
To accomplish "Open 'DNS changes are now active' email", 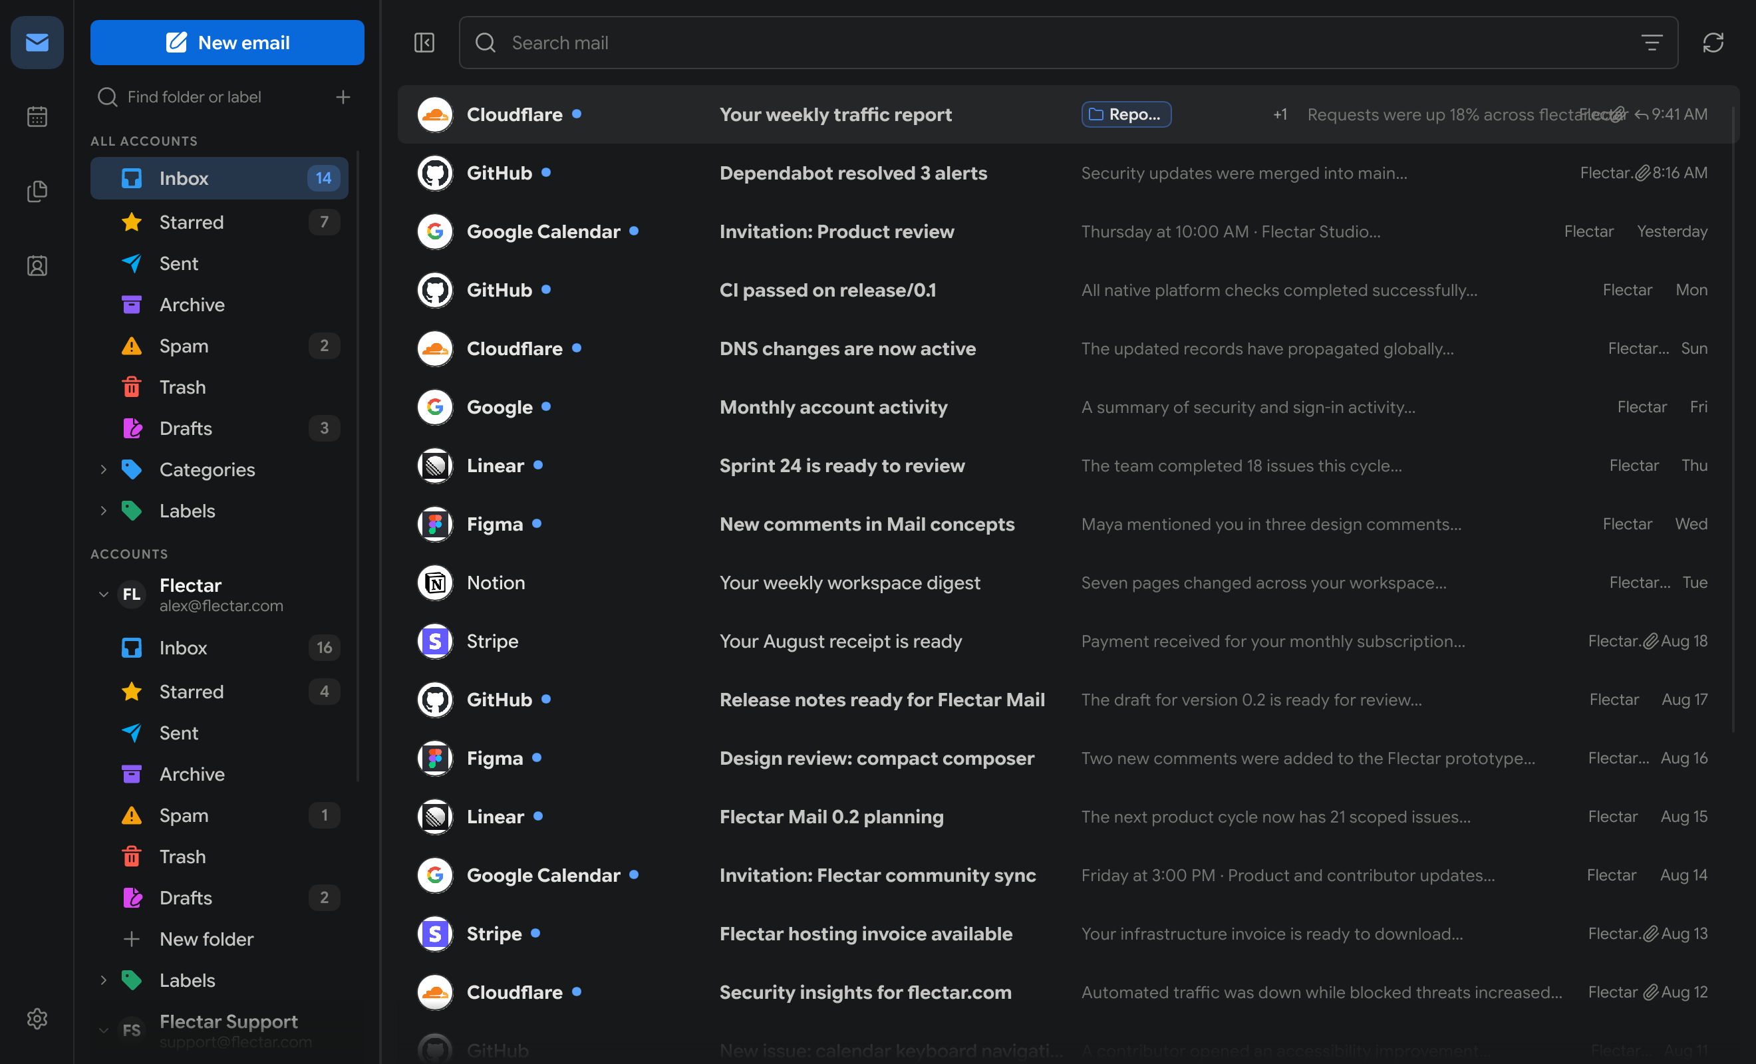I will click(x=1068, y=348).
